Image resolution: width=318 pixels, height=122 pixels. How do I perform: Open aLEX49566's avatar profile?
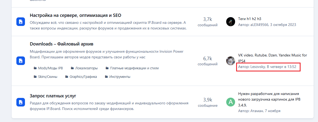[x=231, y=22]
